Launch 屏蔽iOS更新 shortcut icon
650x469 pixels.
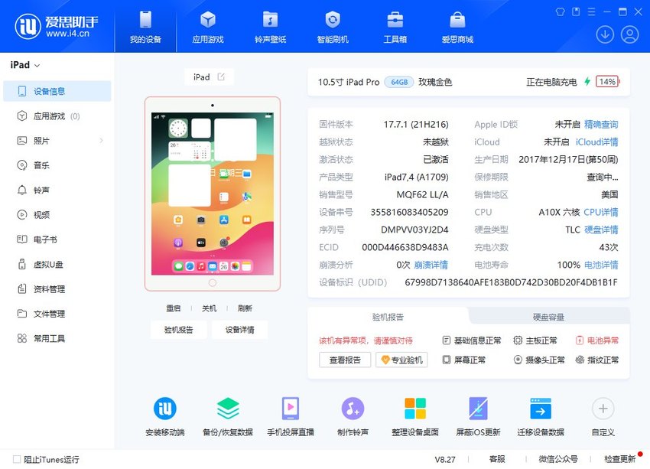pos(478,409)
